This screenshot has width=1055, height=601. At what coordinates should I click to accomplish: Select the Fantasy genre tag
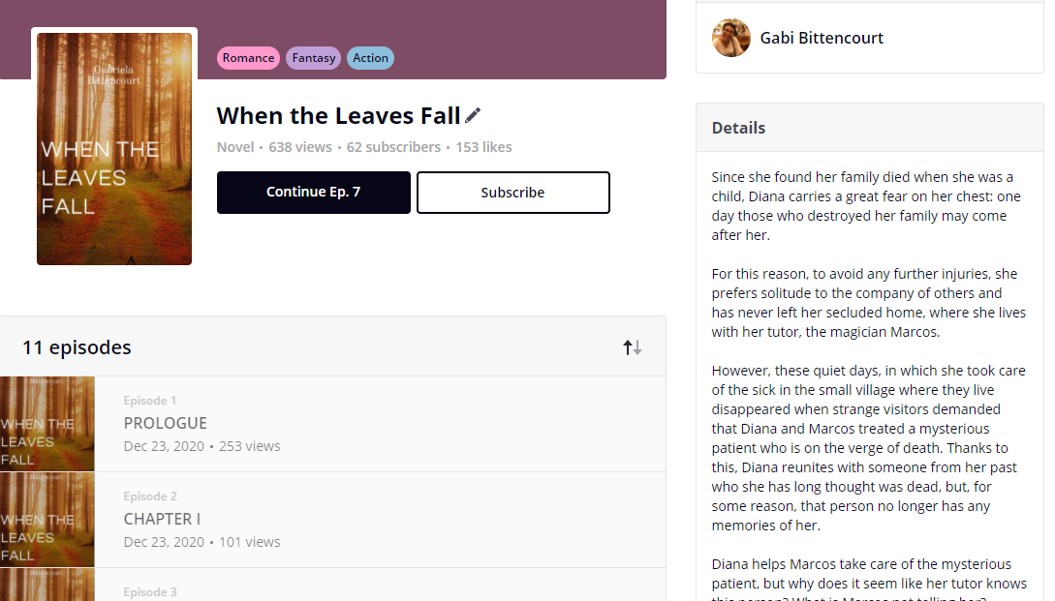[314, 58]
